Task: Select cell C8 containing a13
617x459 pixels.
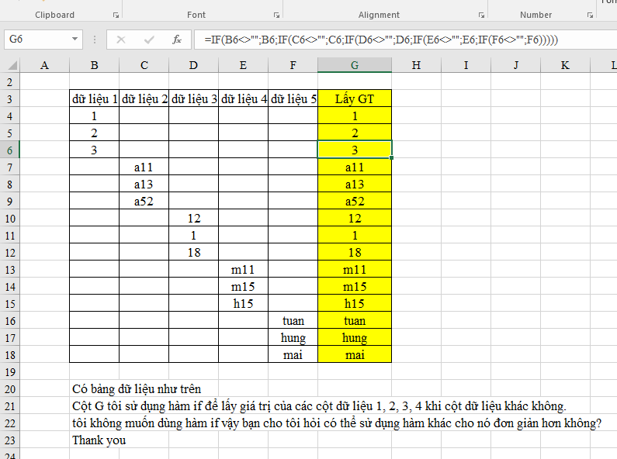Action: click(144, 185)
